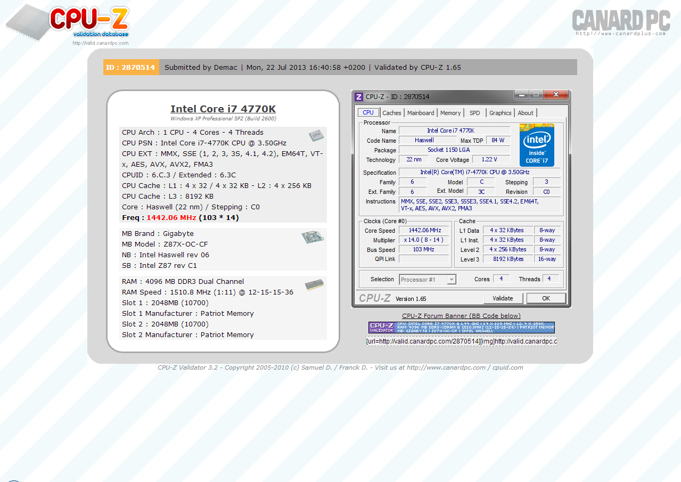
Task: Click the http://valid.canardpc.com link under logo
Action: 101,44
